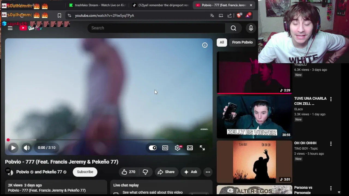The width and height of the screenshot is (349, 196).
Task: Click the down arrow of page scrollbar
Action: pyautogui.click(x=339, y=192)
